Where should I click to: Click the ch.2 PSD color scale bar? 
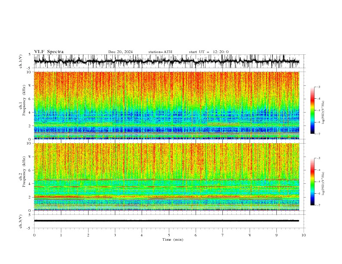[x=312, y=182]
